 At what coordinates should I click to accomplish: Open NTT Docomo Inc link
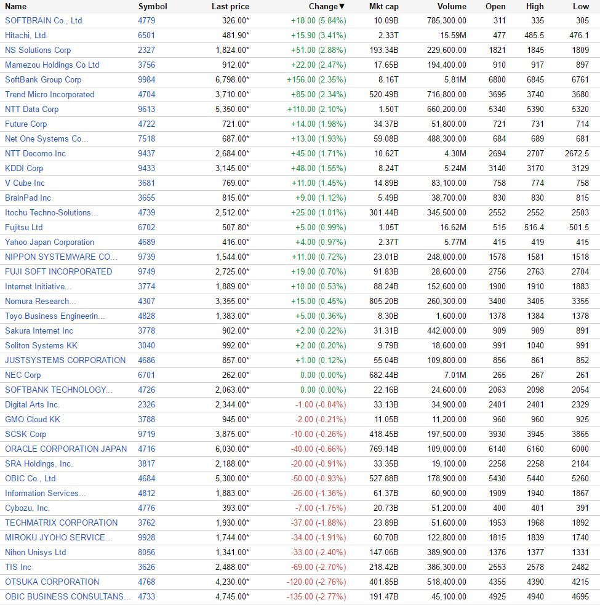(35, 154)
